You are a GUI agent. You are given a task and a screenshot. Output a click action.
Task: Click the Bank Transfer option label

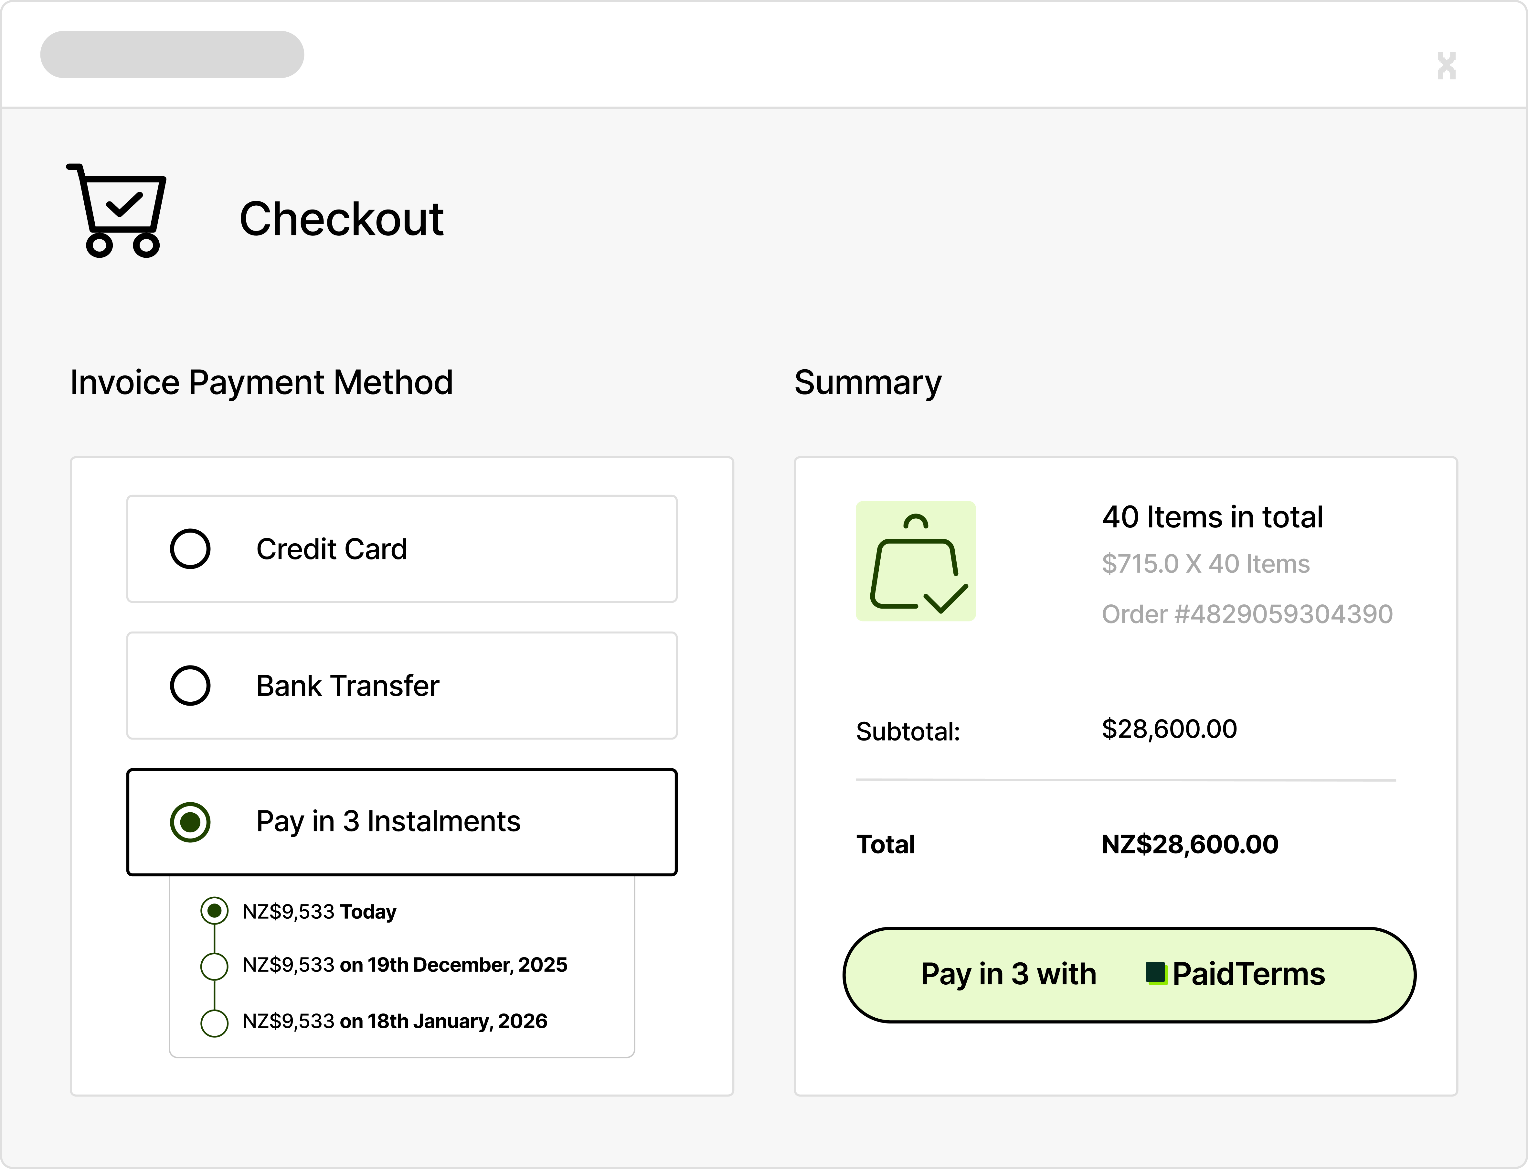coord(348,686)
